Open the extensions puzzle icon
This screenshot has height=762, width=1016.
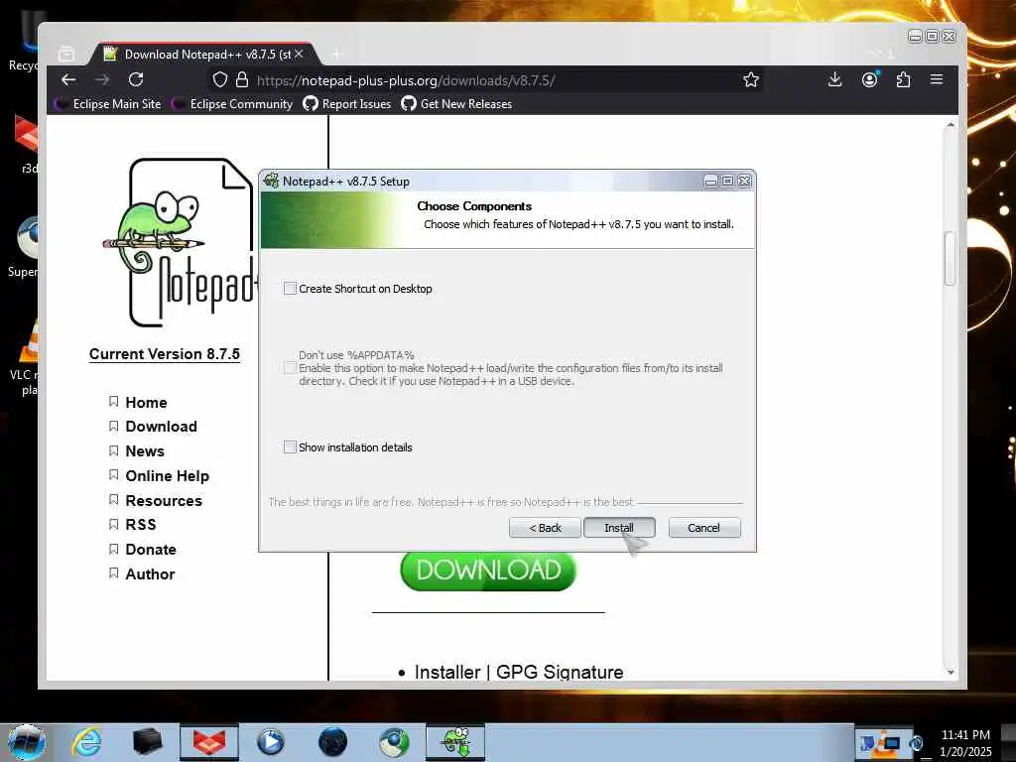tap(903, 79)
